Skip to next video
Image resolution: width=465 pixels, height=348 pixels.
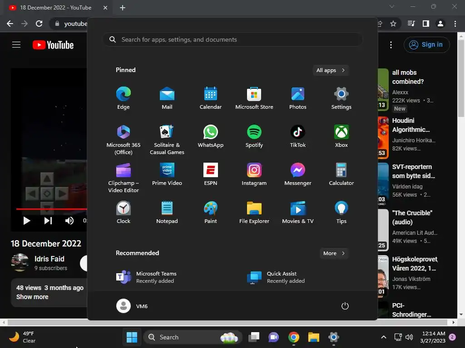(48, 221)
